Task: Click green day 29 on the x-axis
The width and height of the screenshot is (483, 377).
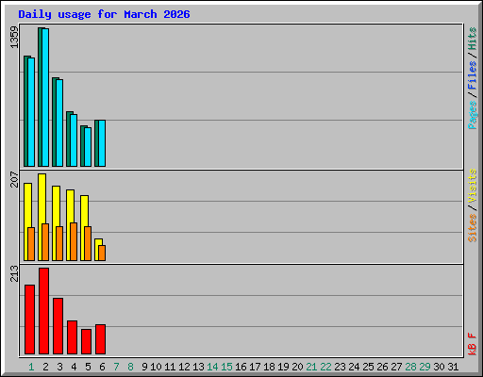Action: (x=425, y=367)
